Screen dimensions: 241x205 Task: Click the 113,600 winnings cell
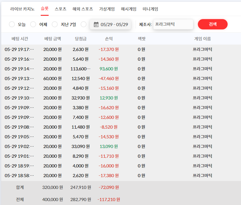click(x=81, y=69)
